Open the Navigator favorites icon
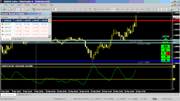The width and height of the screenshot is (180, 101). click(27, 9)
